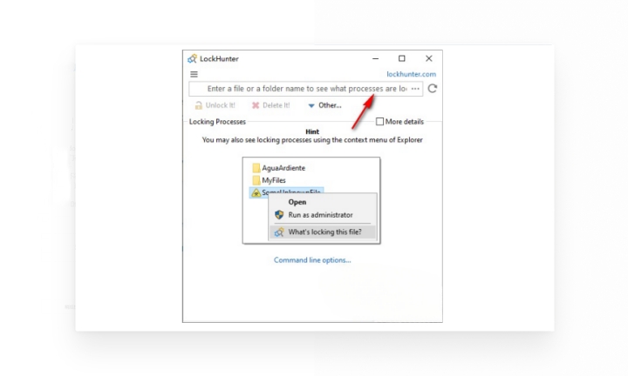This screenshot has height=376, width=628.
Task: Click the "Hint" heading text
Action: click(x=312, y=131)
